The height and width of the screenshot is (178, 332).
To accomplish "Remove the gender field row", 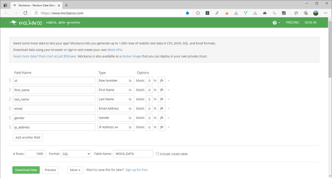I will (x=169, y=118).
